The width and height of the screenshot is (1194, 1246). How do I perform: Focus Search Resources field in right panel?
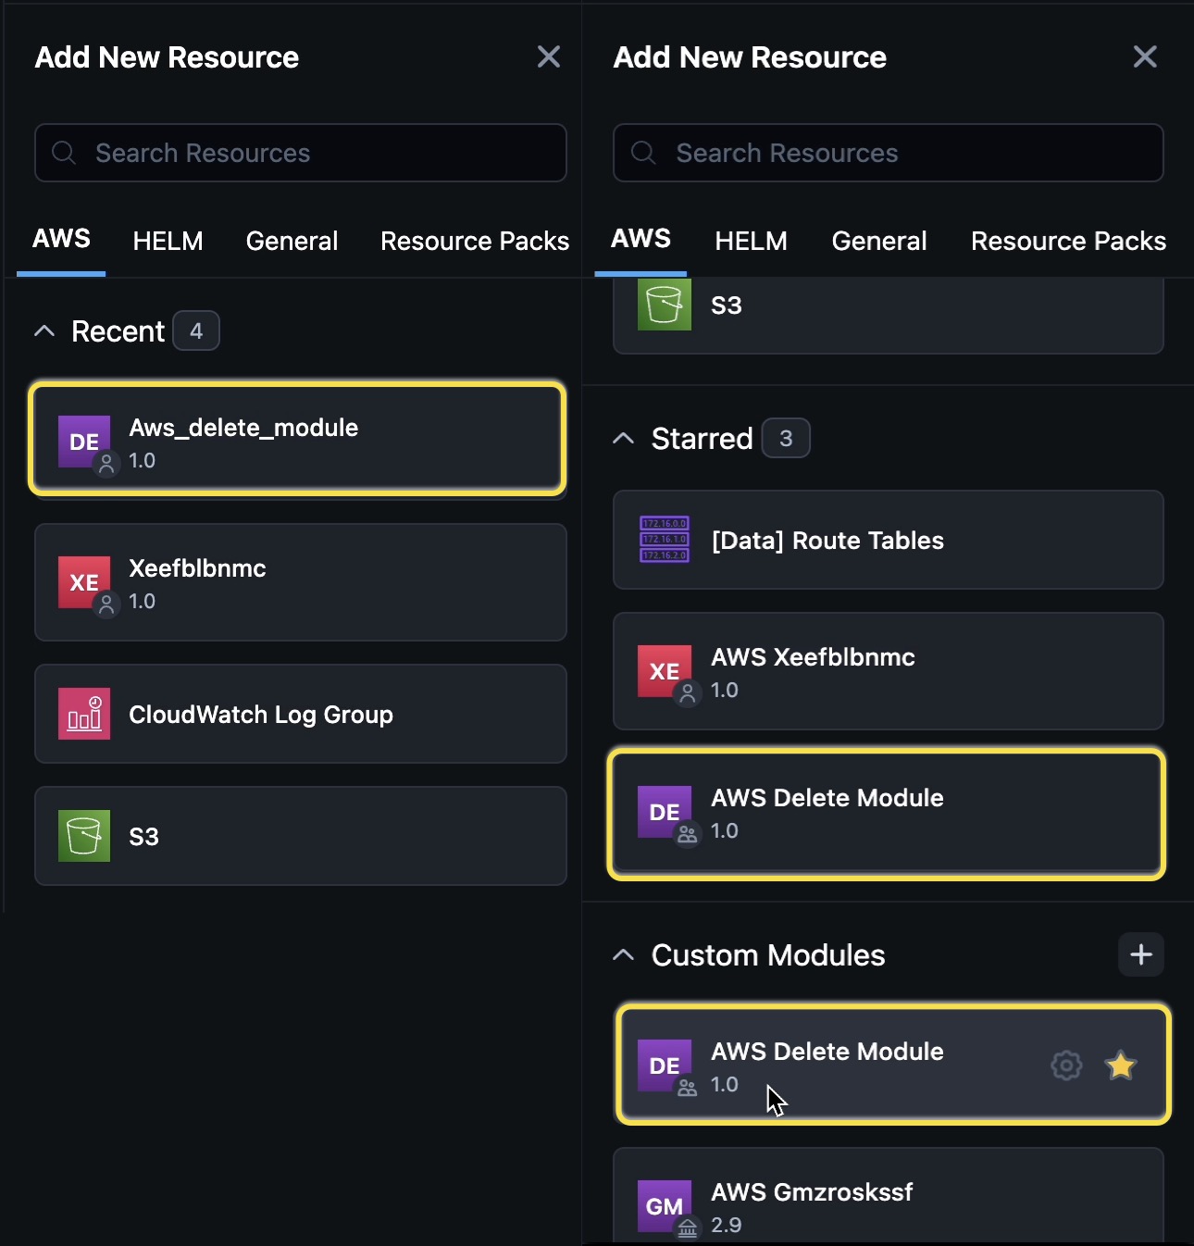[x=889, y=153]
